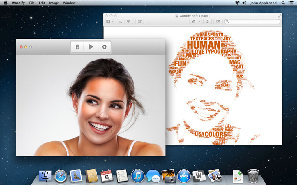This screenshot has height=185, width=297.
Task: Open the Wordify application menu
Action: tap(18, 3)
